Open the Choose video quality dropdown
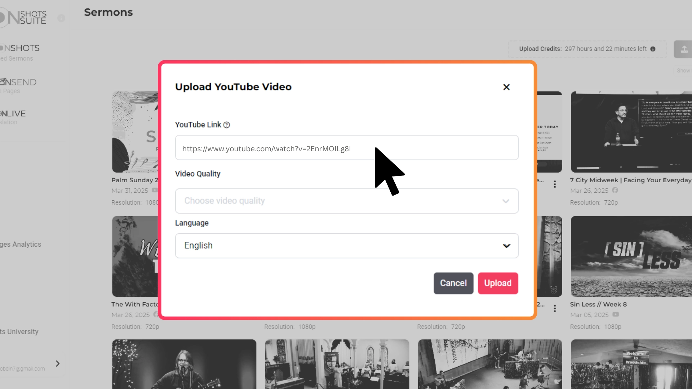 [347, 201]
